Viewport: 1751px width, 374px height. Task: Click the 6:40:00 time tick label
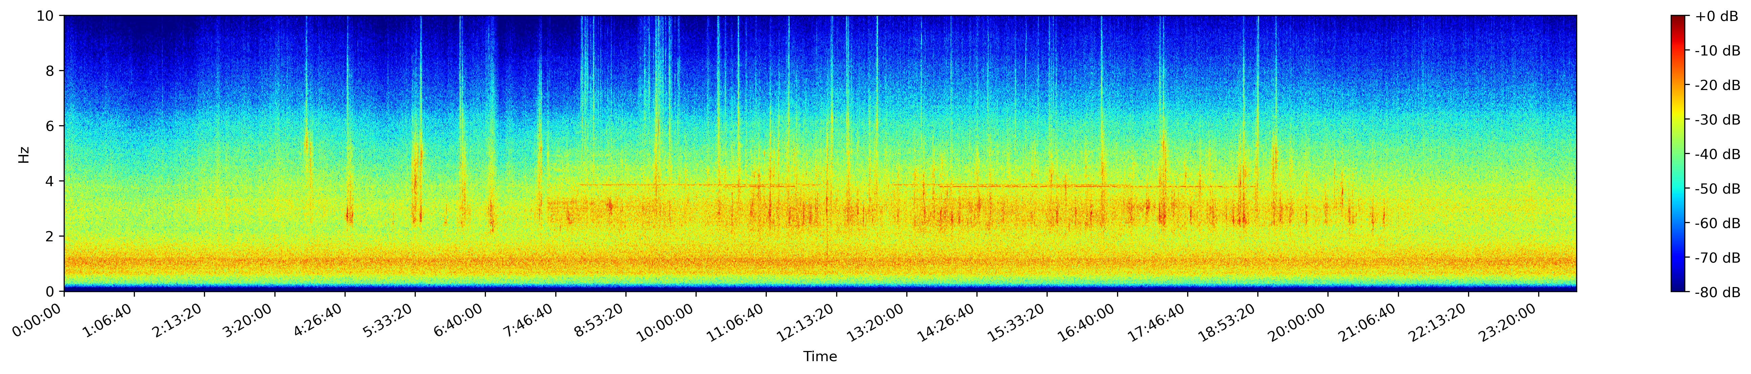click(x=458, y=321)
